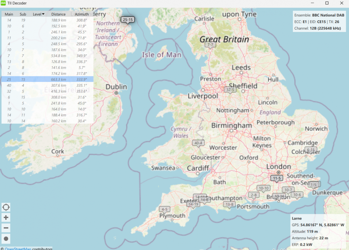Select table row with distance 308.0 km
The height and width of the screenshot is (250, 349).
pos(47,97)
